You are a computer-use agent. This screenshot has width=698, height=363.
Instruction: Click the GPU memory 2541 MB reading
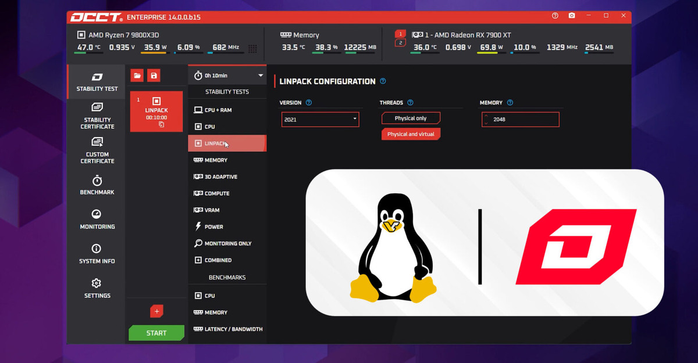pyautogui.click(x=599, y=48)
